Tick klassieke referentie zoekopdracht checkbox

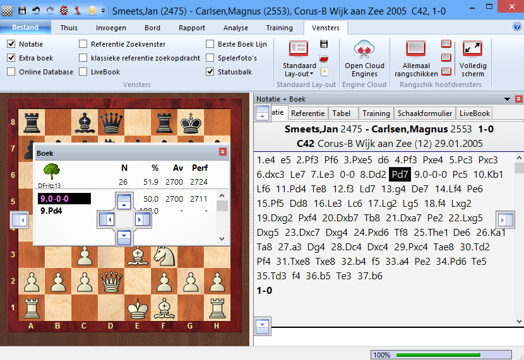[83, 58]
